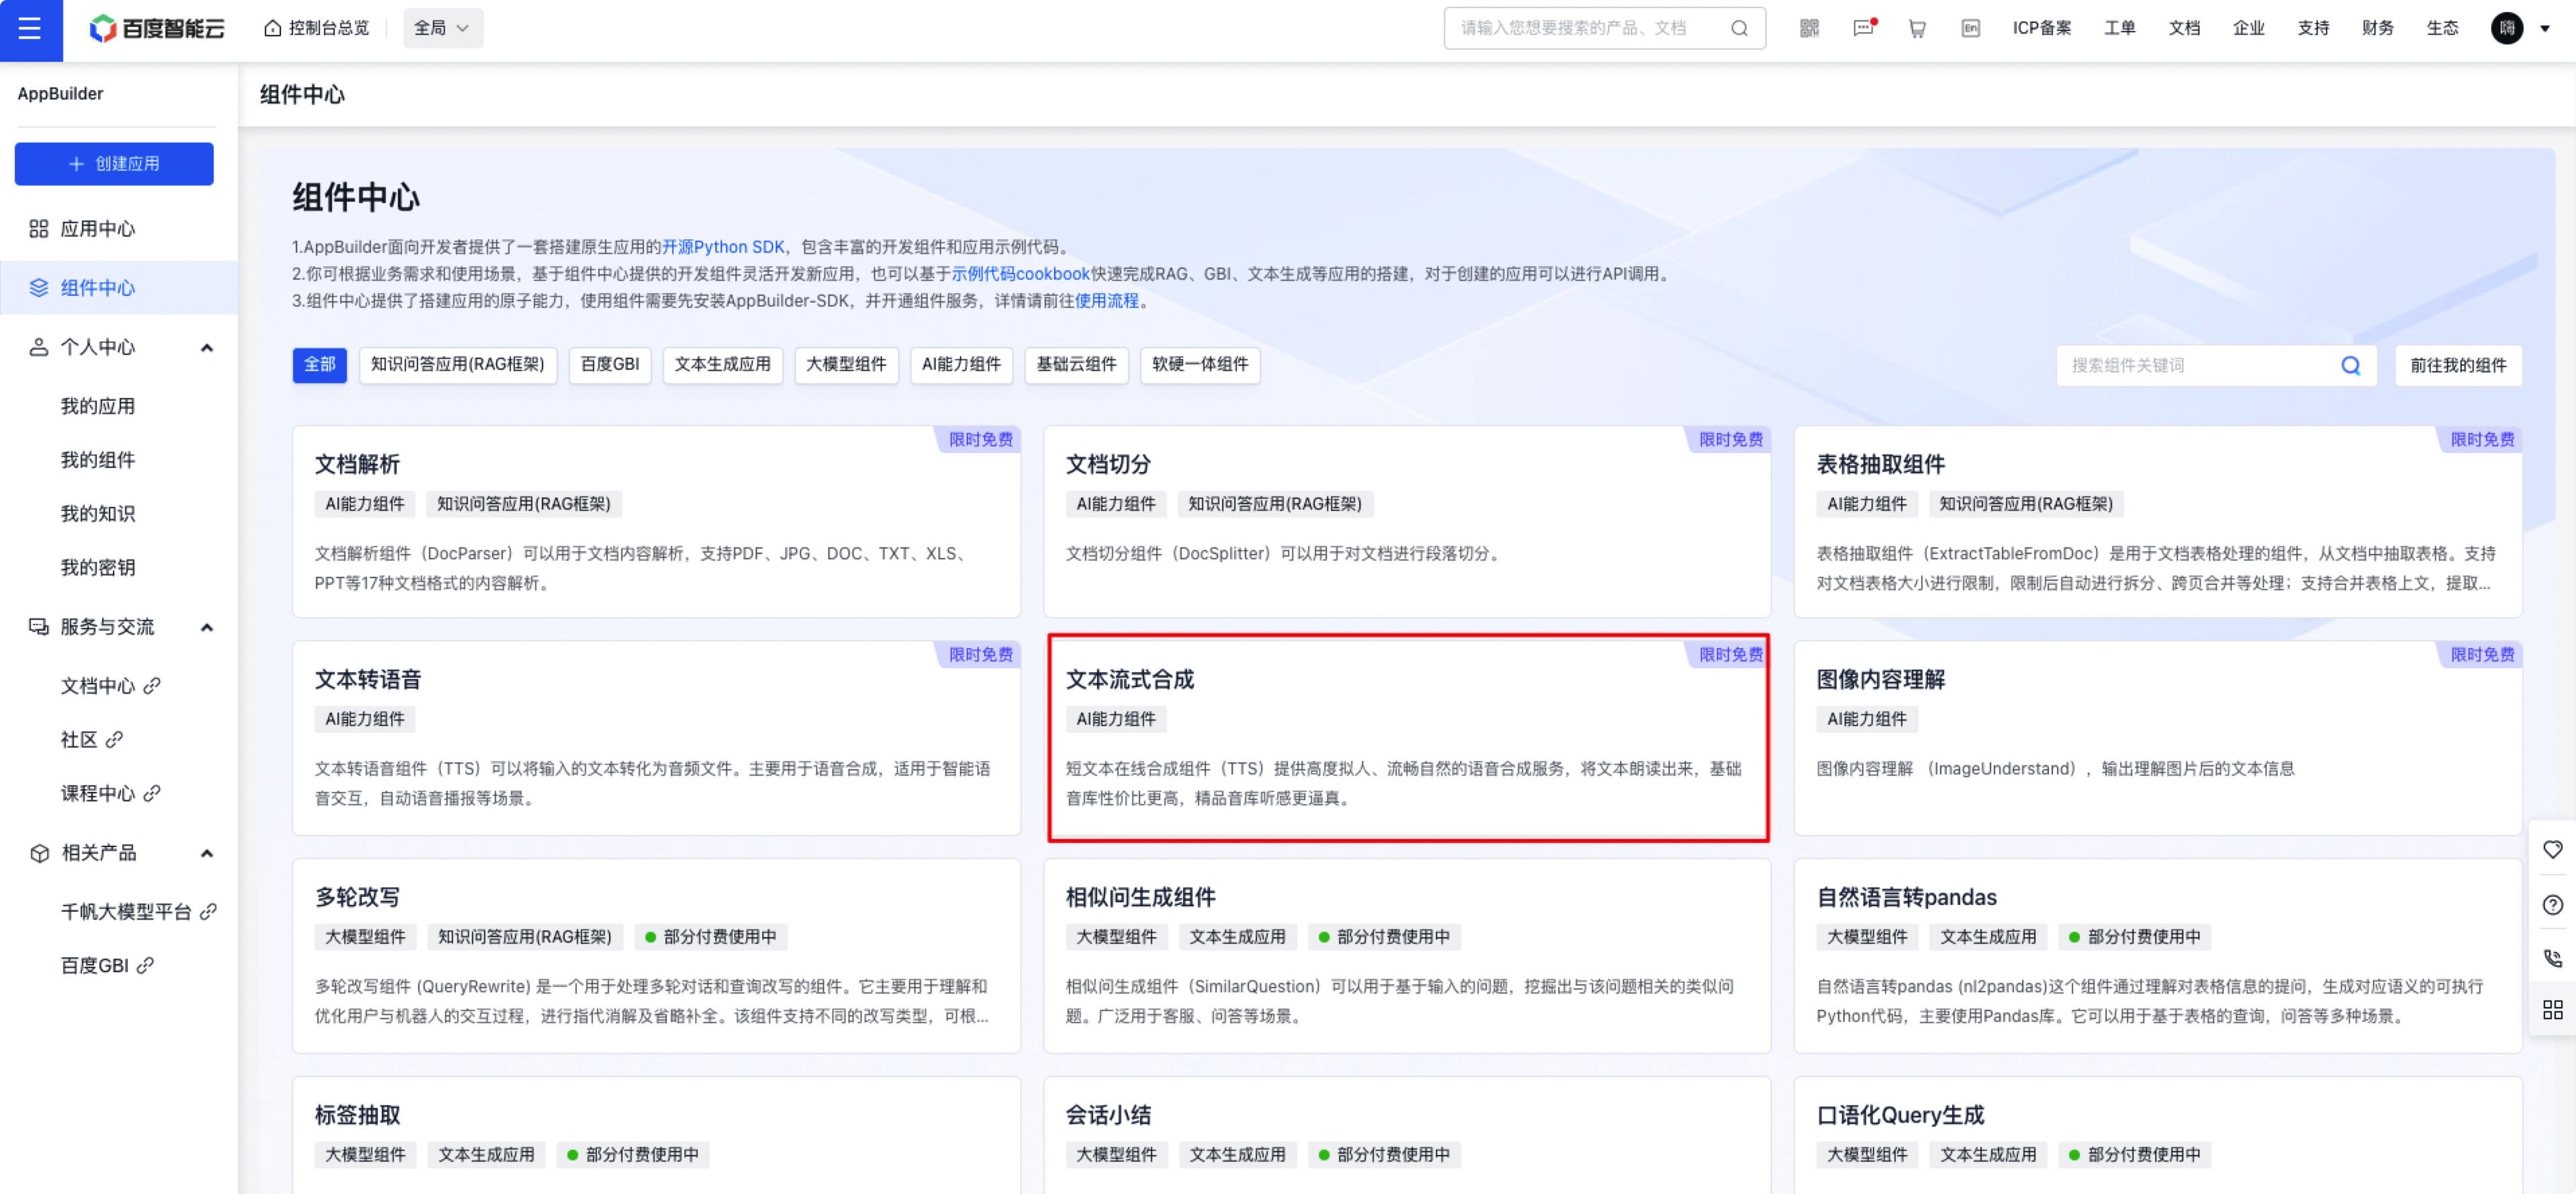Image resolution: width=2576 pixels, height=1194 pixels.
Task: Collapse the 个人中心 sidebar section
Action: coord(207,348)
